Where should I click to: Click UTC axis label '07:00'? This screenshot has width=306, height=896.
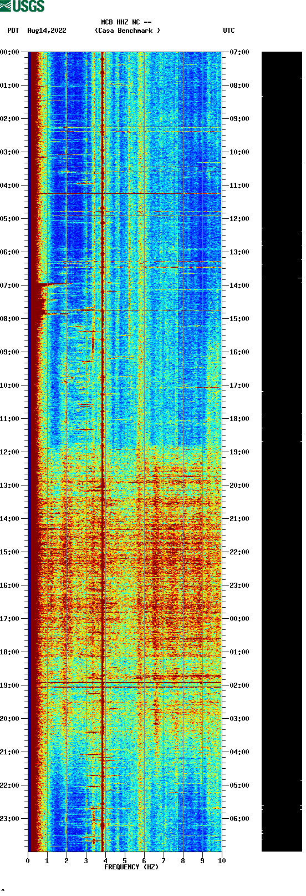[239, 52]
